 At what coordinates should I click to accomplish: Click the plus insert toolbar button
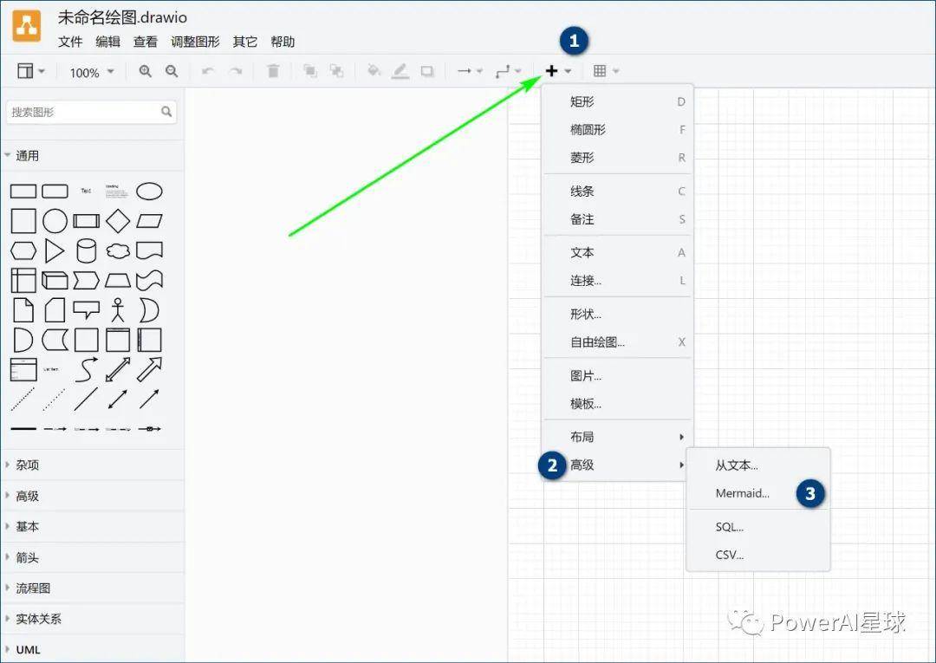coord(558,71)
